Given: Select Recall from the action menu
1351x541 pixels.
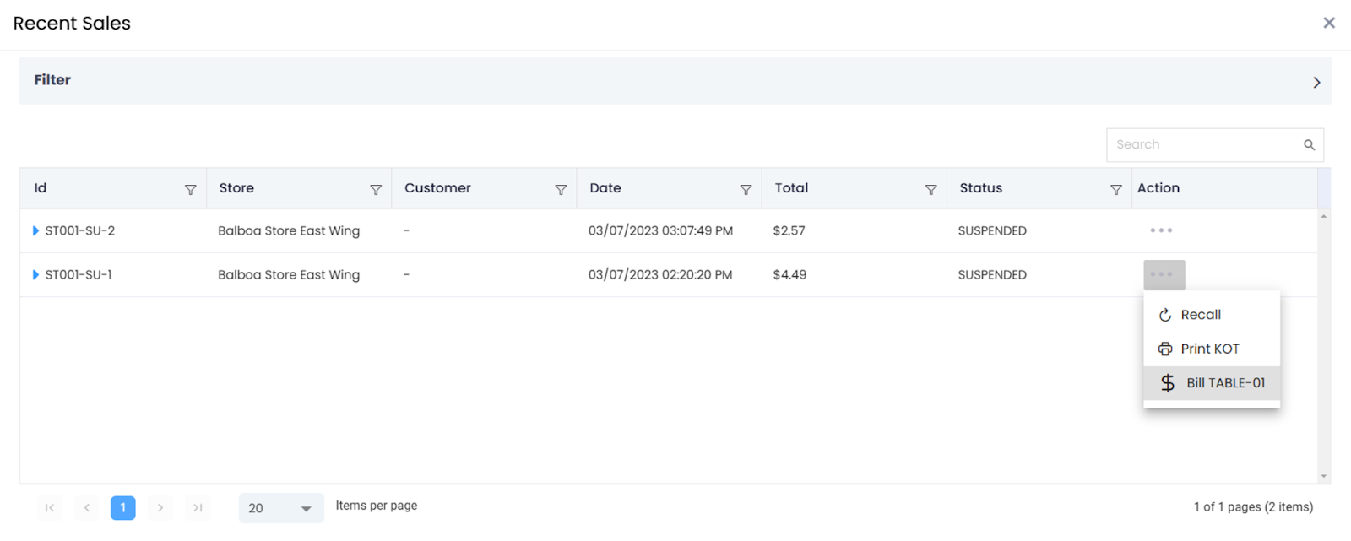Looking at the screenshot, I should (1200, 315).
